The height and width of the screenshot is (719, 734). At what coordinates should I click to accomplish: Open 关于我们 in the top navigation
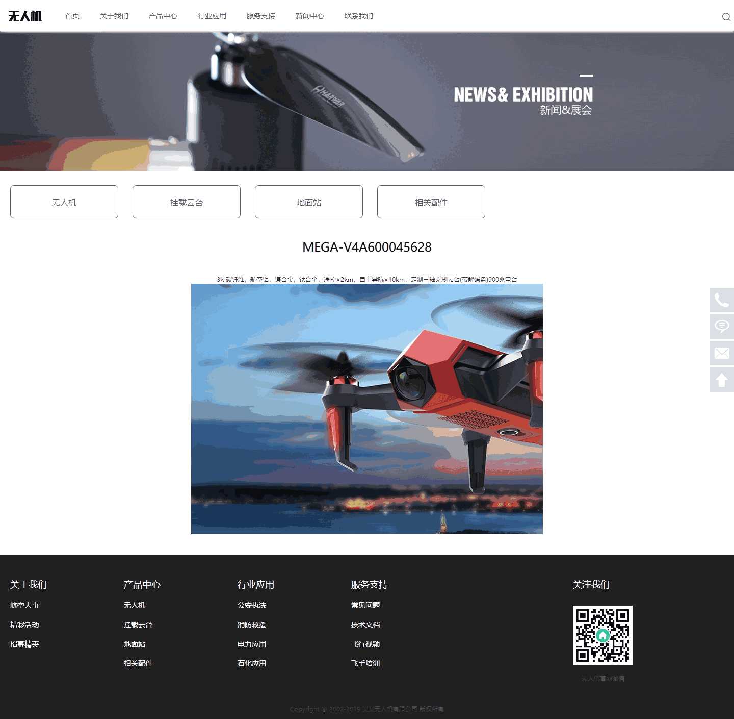(x=114, y=16)
